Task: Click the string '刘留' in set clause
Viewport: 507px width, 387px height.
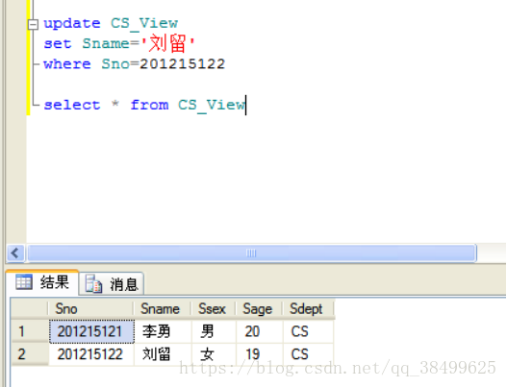Action: pyautogui.click(x=167, y=43)
